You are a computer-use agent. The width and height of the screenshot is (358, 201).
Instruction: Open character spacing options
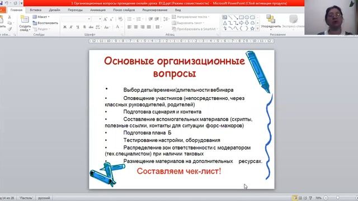98,27
